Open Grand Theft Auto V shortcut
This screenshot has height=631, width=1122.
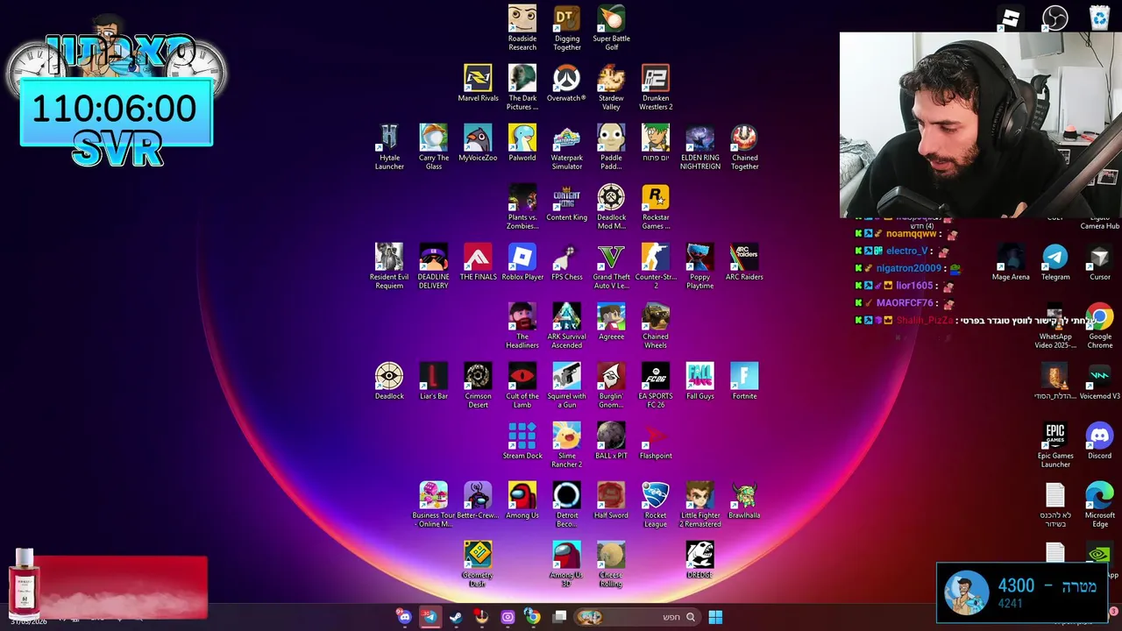(611, 266)
